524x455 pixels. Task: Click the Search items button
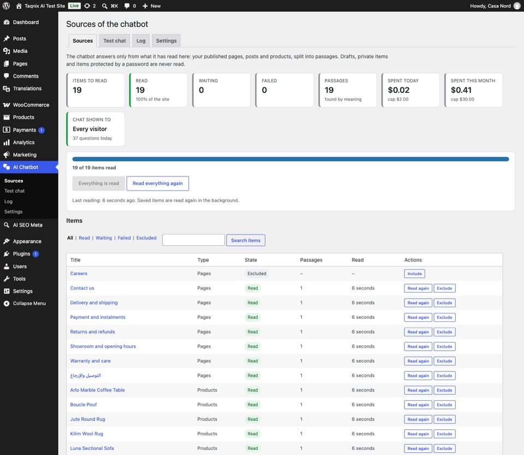click(x=246, y=240)
